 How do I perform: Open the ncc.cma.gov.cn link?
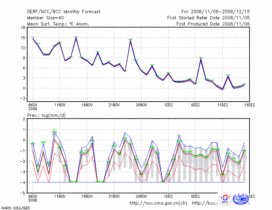click(158, 203)
